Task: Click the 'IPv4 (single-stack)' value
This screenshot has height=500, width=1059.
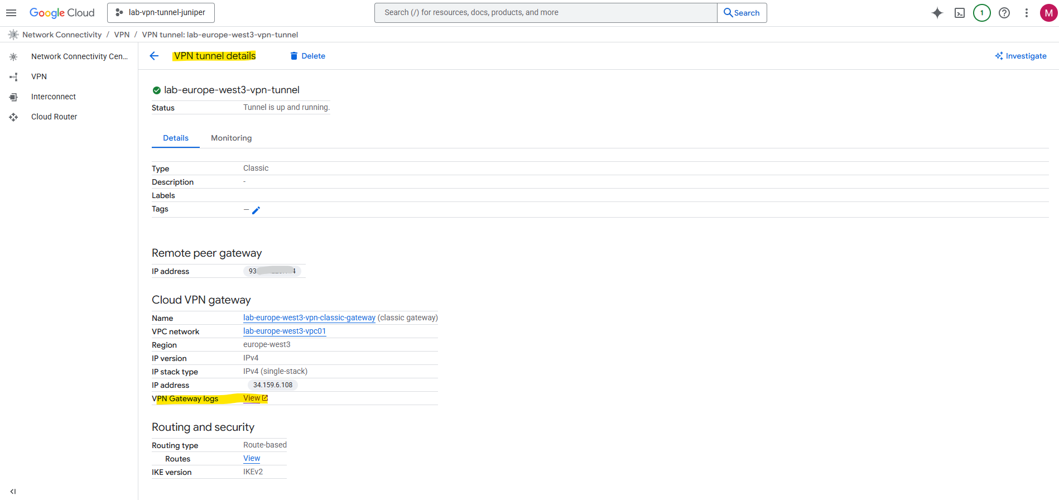Action: (275, 371)
